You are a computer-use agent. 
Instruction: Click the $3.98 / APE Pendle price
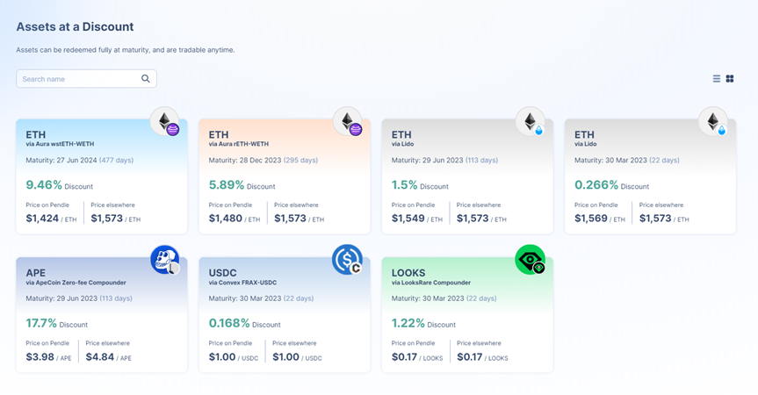(x=48, y=357)
